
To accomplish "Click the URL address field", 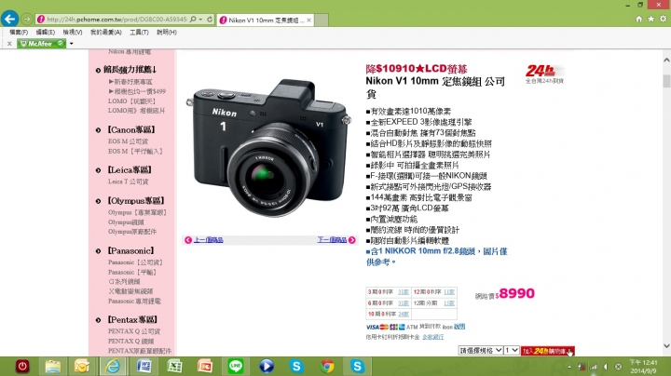I will [x=116, y=20].
